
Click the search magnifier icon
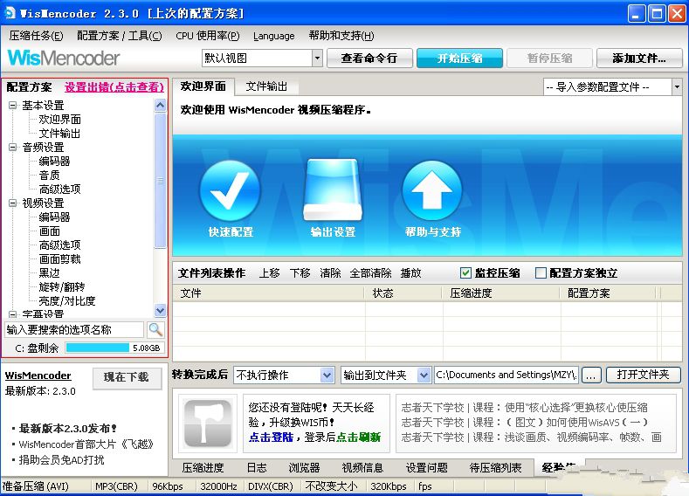click(155, 329)
